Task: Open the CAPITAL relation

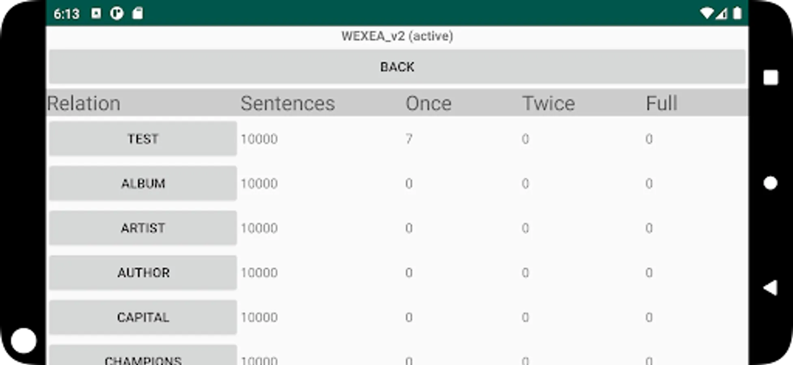Action: pos(143,317)
